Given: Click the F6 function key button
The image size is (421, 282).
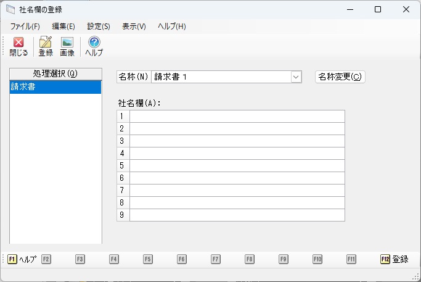Looking at the screenshot, I should coord(181,259).
